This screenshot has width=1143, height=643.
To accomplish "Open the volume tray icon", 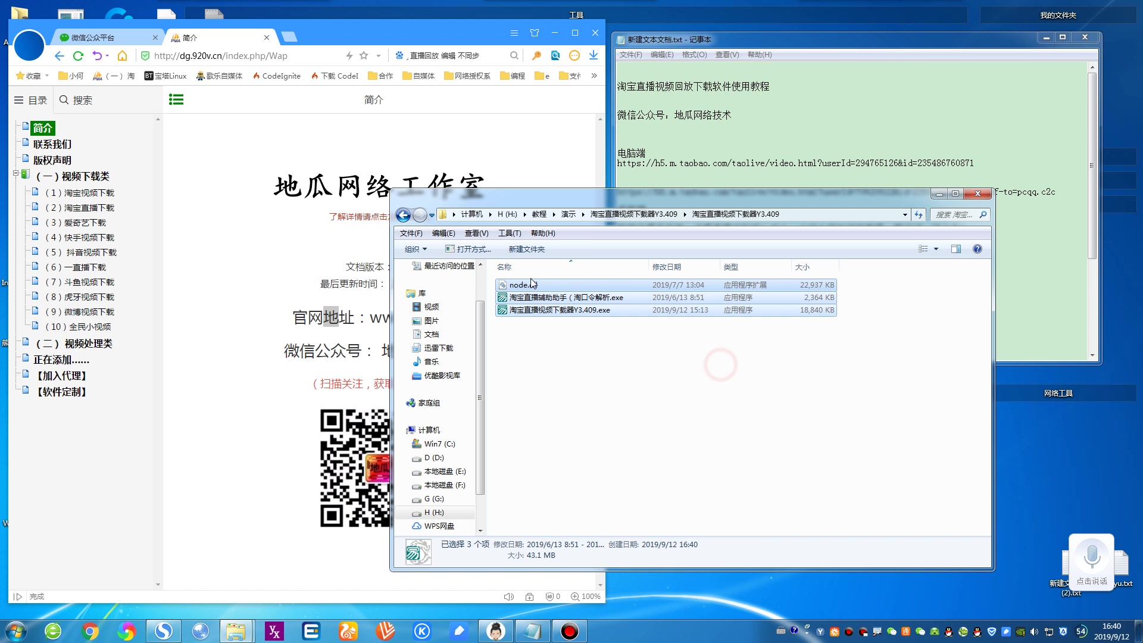I will tap(1035, 632).
